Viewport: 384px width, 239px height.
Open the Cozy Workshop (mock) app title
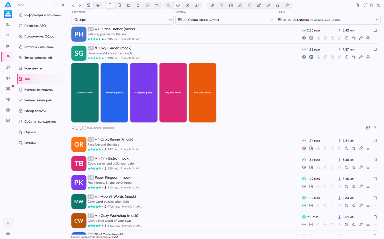[119, 216]
